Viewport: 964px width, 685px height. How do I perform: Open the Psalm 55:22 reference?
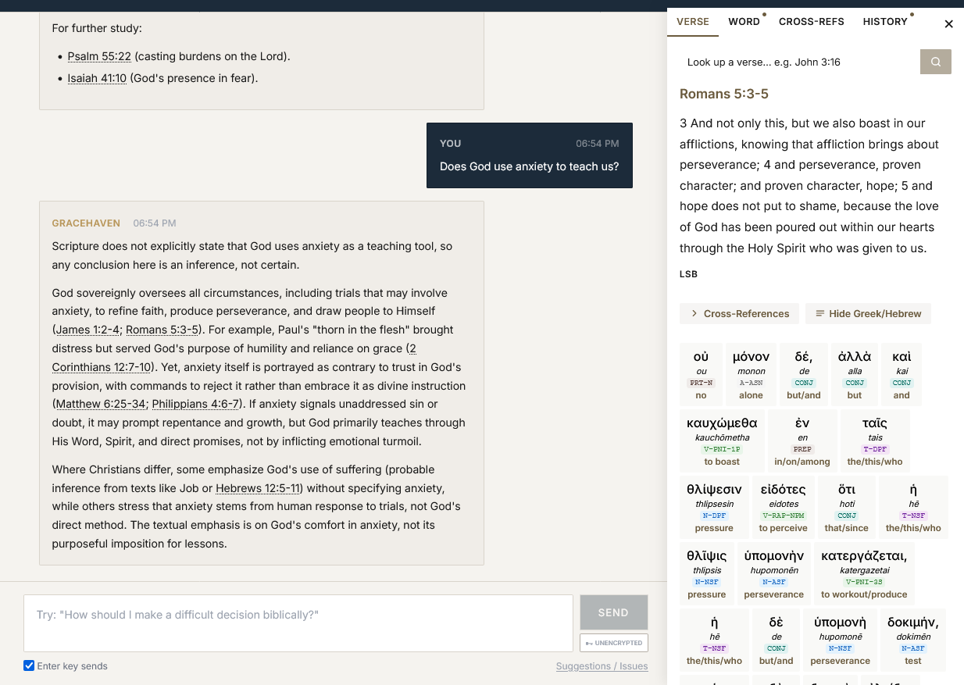coord(99,56)
